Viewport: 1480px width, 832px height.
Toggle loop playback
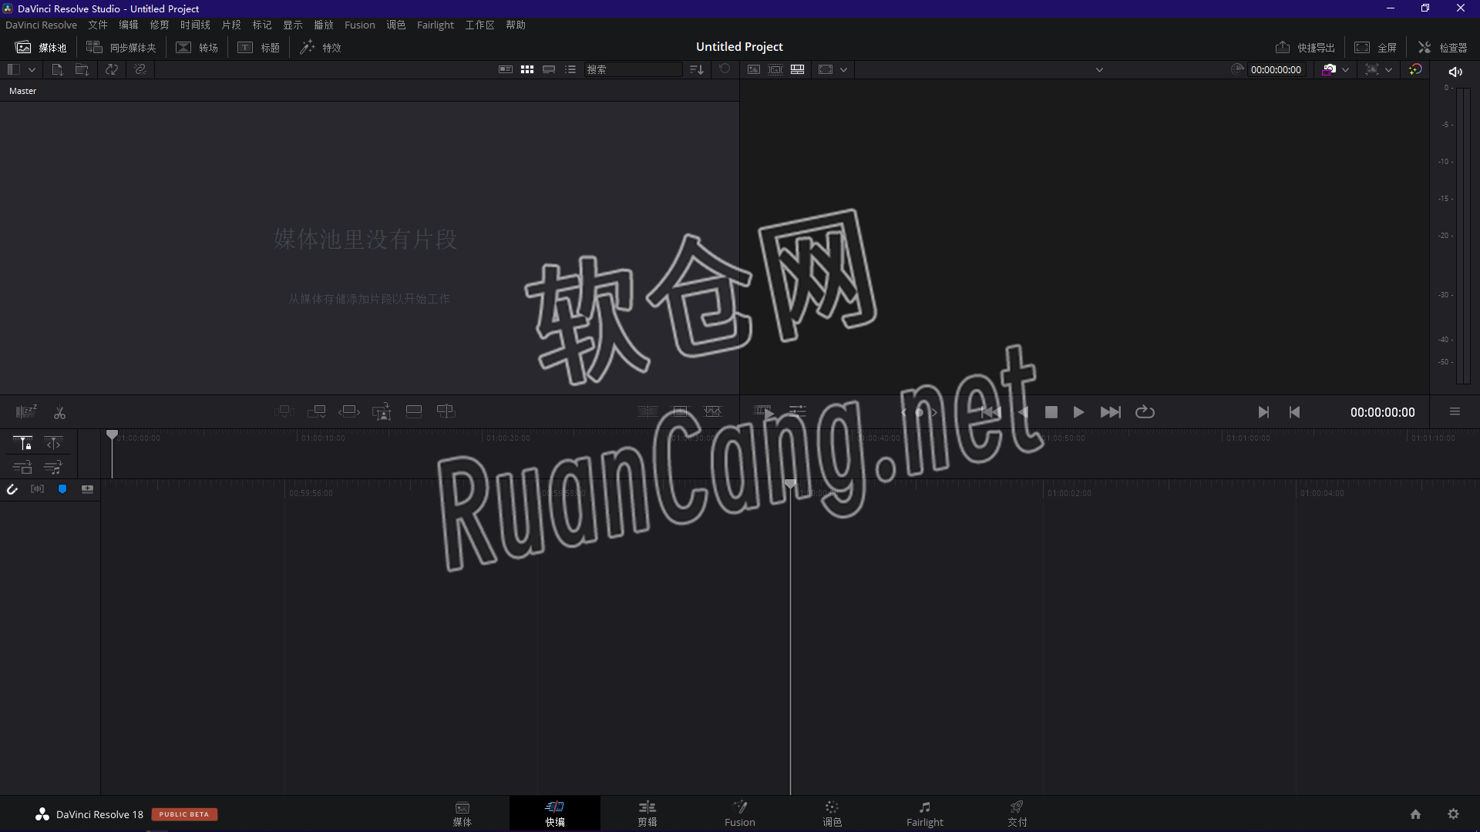tap(1145, 412)
